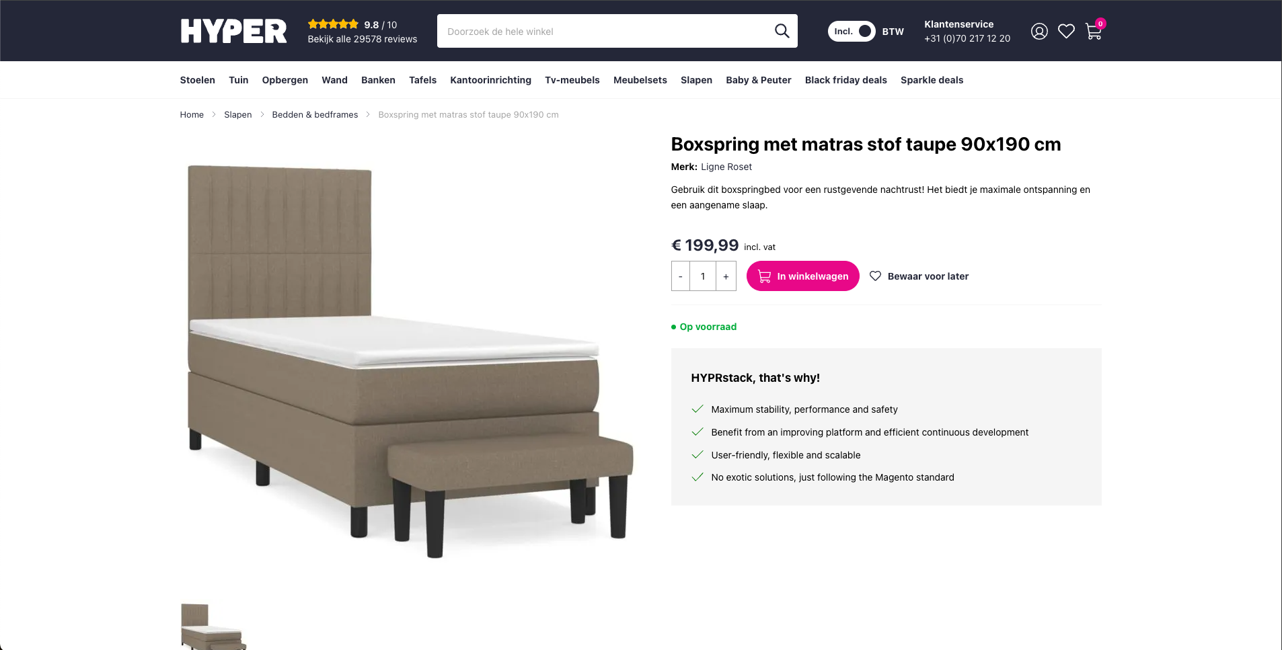The width and height of the screenshot is (1282, 650).
Task: Click the heart icon beside Bewaar voor later
Action: click(x=875, y=276)
